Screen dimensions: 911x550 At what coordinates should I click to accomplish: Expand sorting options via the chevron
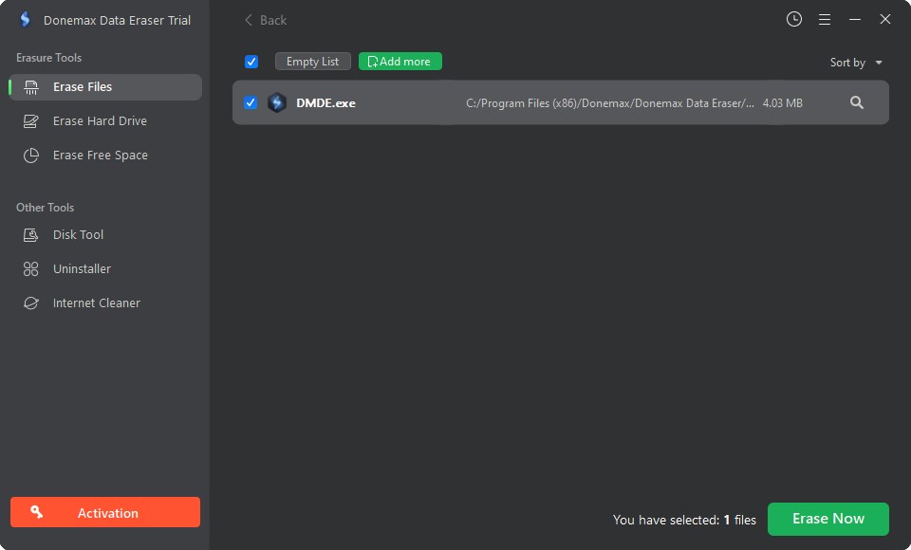pos(881,62)
